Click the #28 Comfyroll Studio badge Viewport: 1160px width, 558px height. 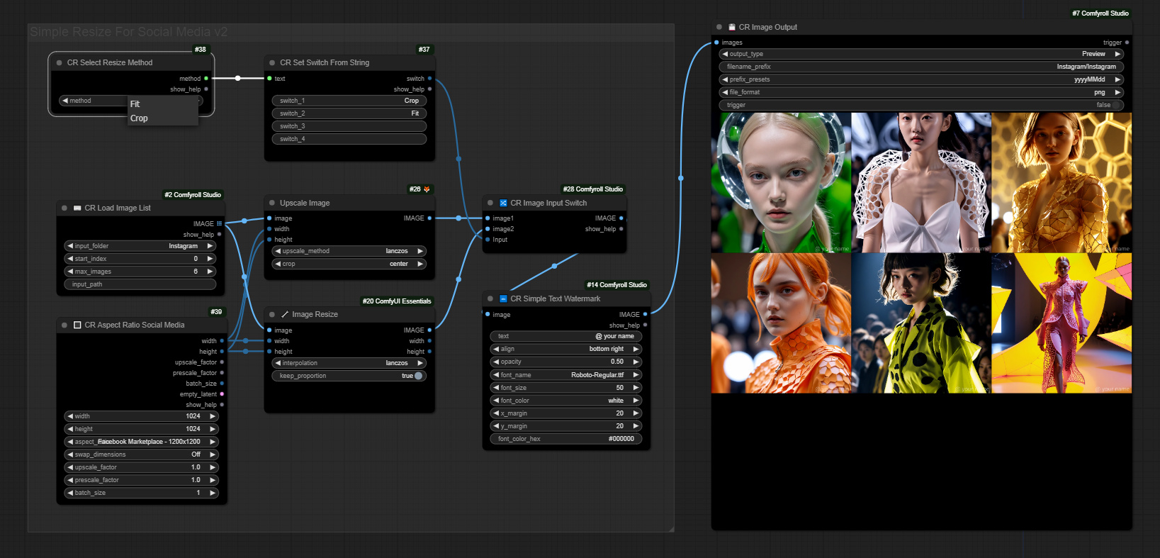(593, 189)
